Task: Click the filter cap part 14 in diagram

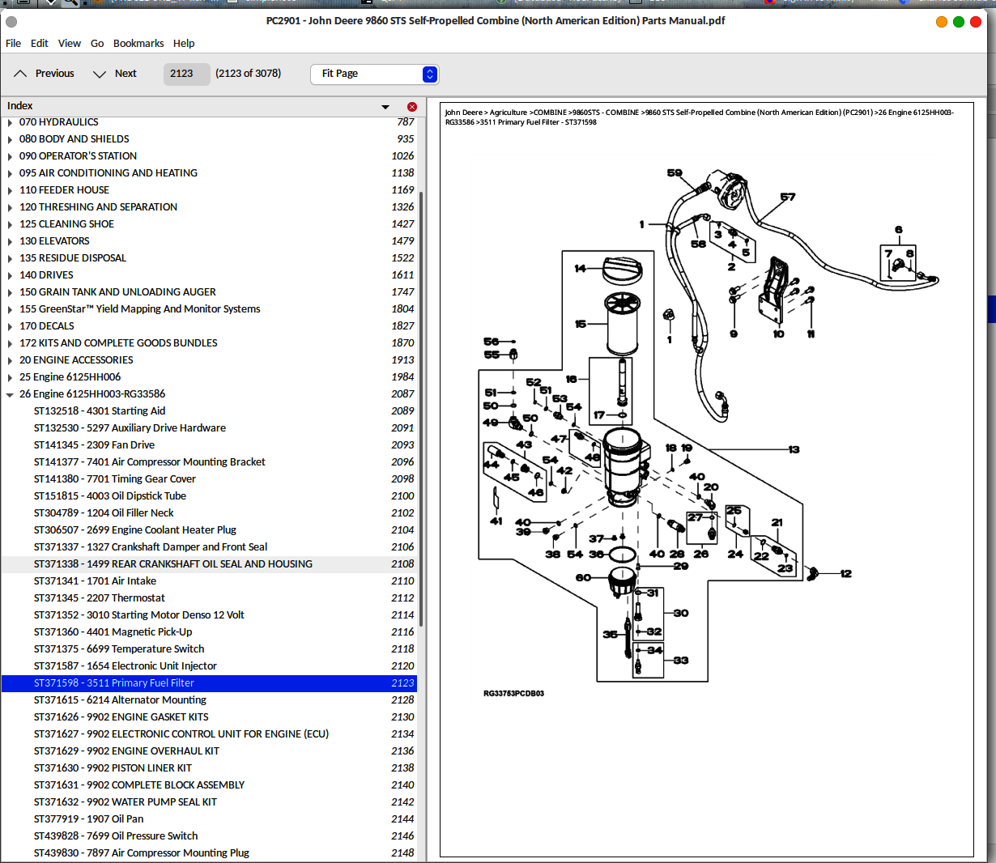Action: click(622, 269)
